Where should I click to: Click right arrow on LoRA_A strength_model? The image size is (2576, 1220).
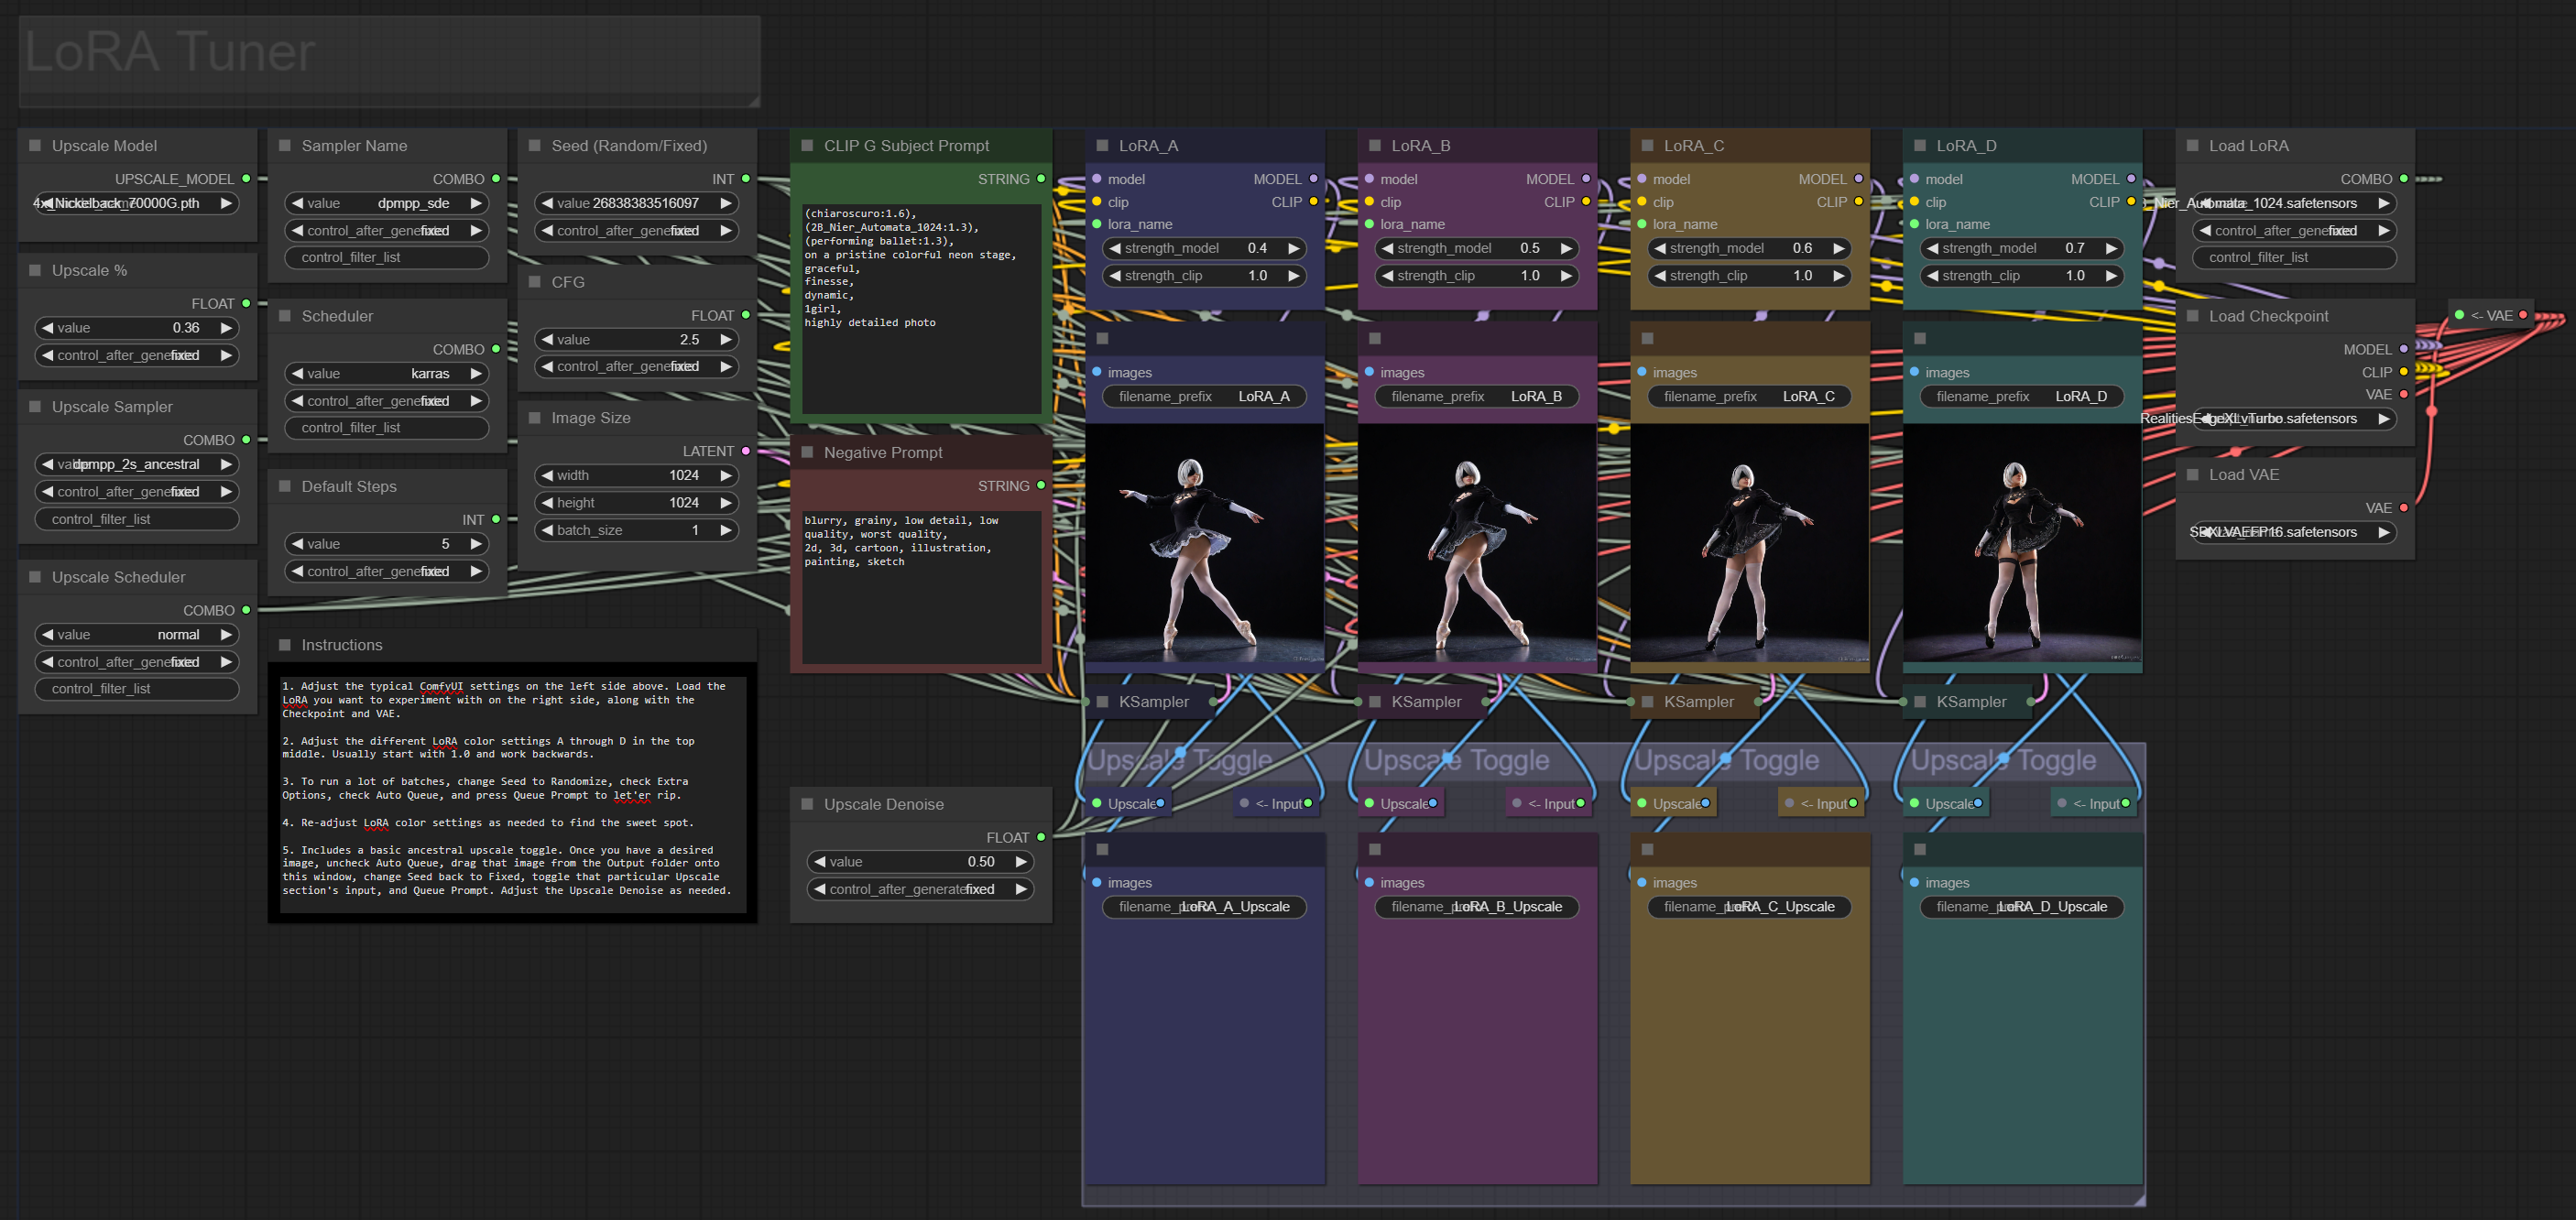(1293, 248)
